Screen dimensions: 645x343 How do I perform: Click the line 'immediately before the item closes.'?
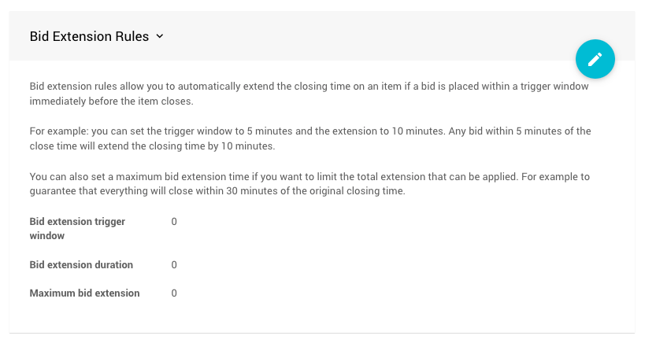point(110,101)
